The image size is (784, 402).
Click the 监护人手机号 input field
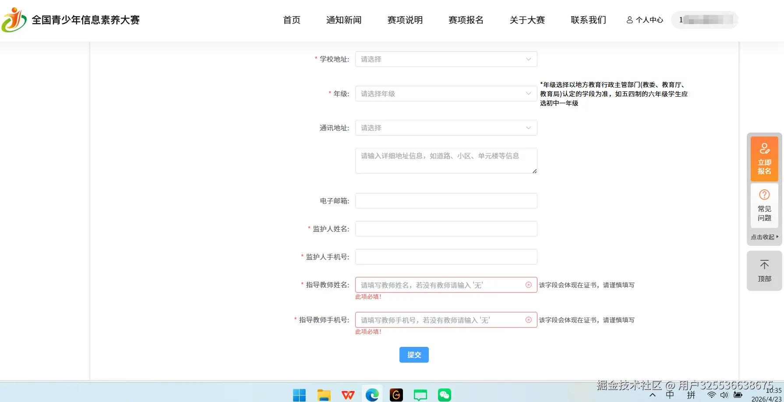(446, 257)
